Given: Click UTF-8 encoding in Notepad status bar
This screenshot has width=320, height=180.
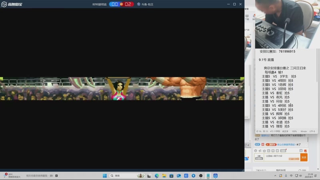Looking at the screenshot, I should (x=312, y=132).
